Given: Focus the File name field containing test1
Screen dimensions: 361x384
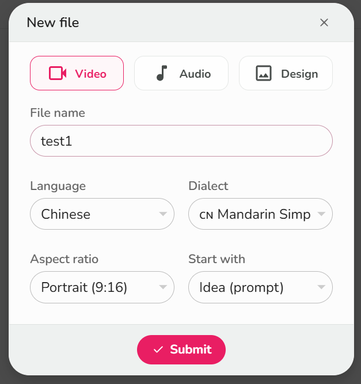Looking at the screenshot, I should (x=181, y=141).
